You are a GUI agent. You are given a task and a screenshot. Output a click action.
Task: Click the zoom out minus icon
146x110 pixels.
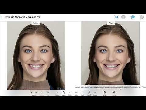click(x=36, y=93)
